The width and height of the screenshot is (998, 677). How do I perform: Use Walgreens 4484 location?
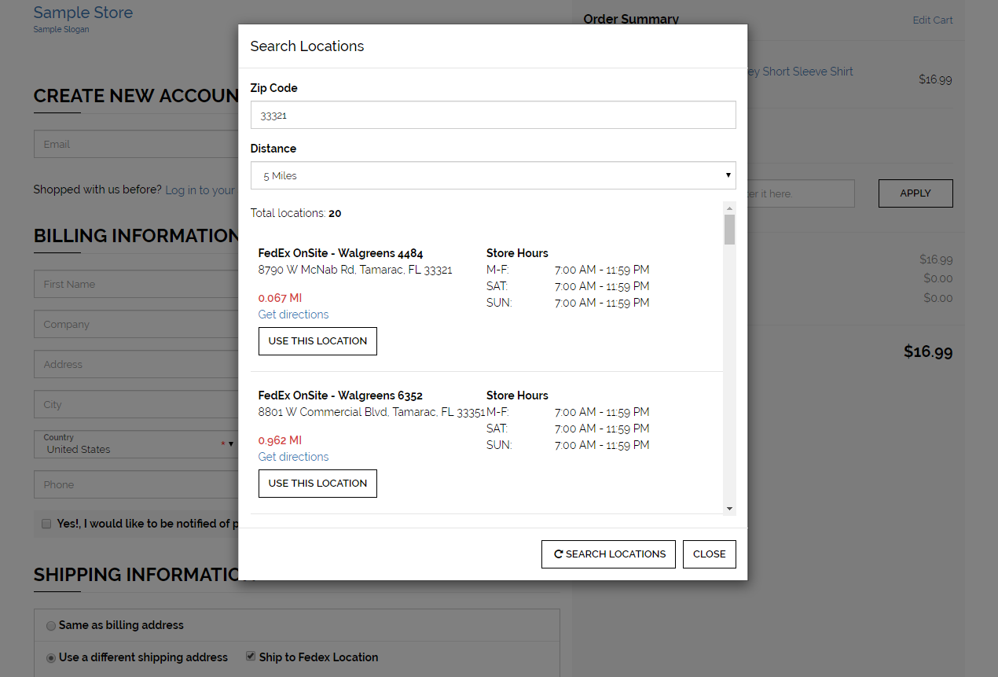[317, 341]
